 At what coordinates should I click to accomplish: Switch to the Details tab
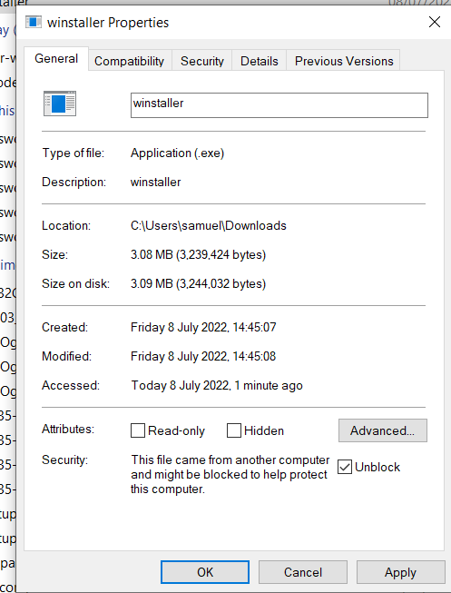pyautogui.click(x=260, y=61)
